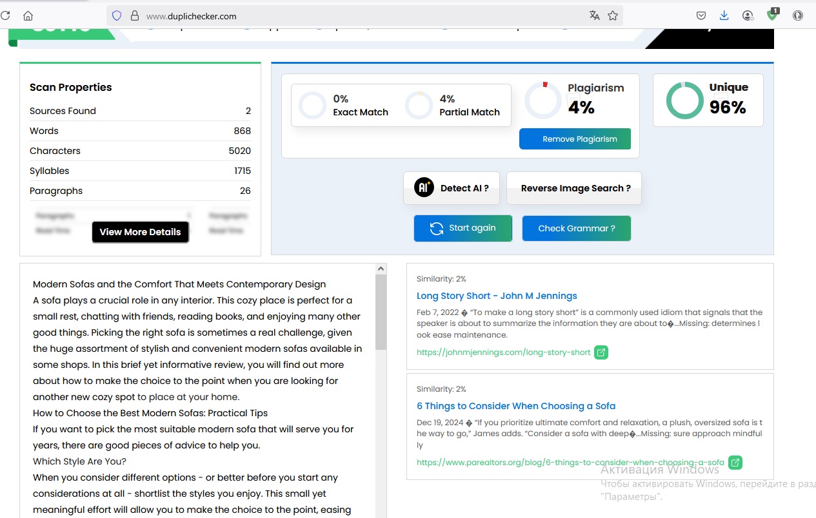Open 6 Things to Consider source link
Image resolution: width=816 pixels, height=518 pixels.
(x=516, y=406)
